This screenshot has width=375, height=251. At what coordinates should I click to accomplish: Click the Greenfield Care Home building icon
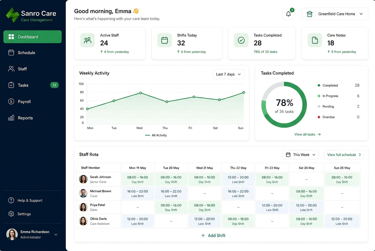[309, 14]
